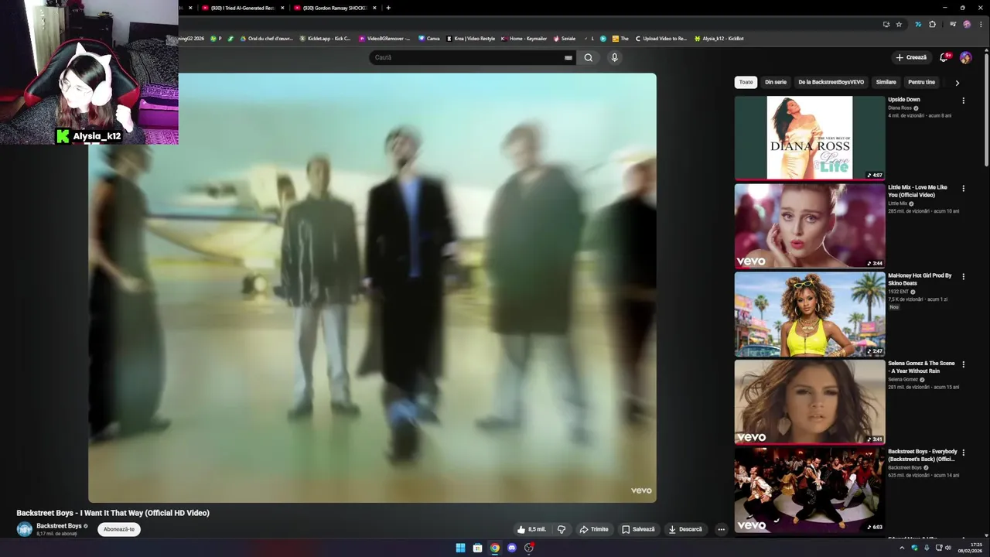This screenshot has width=990, height=557.
Task: Start voice search with the microphone icon
Action: click(x=614, y=57)
